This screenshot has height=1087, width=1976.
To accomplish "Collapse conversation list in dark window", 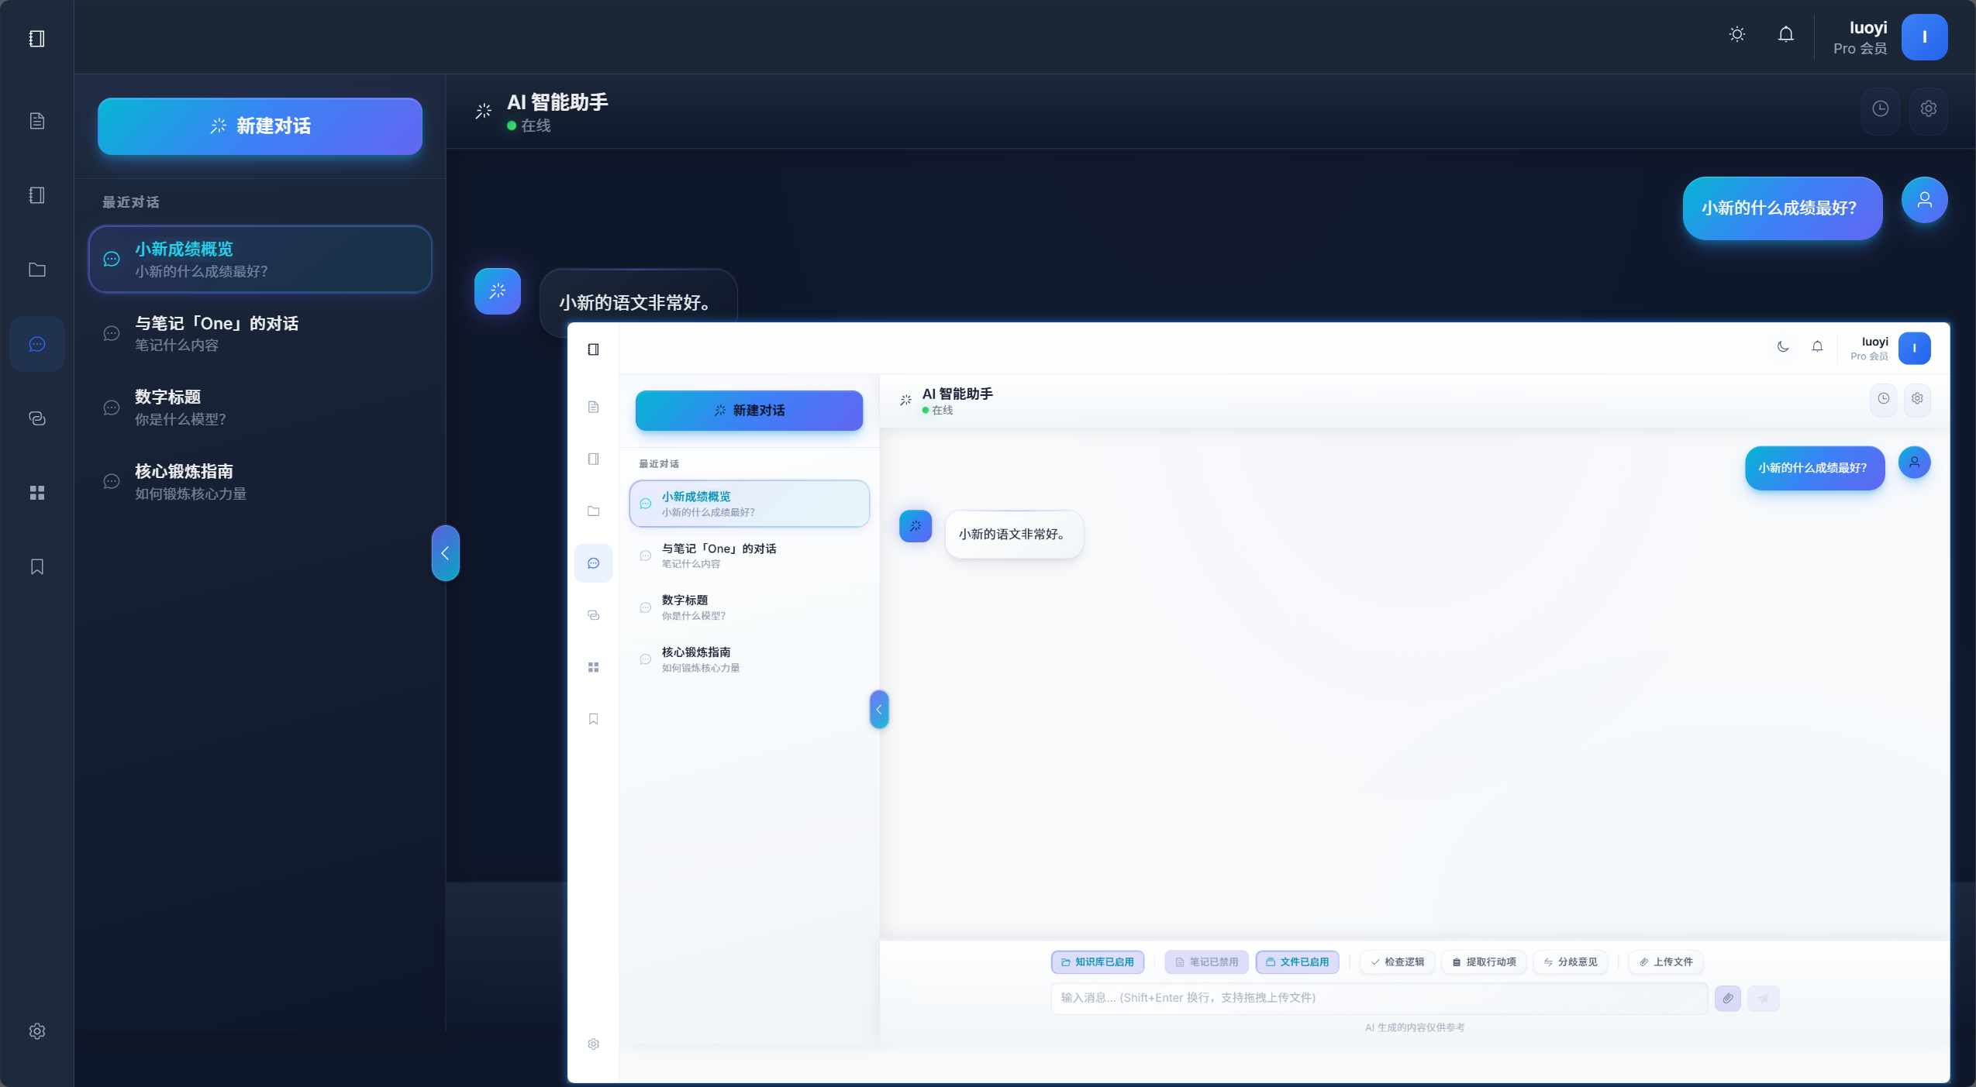I will coord(445,553).
